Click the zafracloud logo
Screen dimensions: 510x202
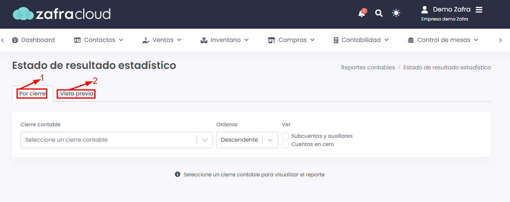pyautogui.click(x=62, y=14)
